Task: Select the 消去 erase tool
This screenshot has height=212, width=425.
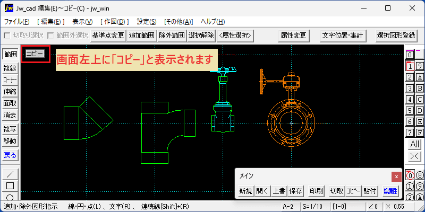Action: [x=10, y=115]
